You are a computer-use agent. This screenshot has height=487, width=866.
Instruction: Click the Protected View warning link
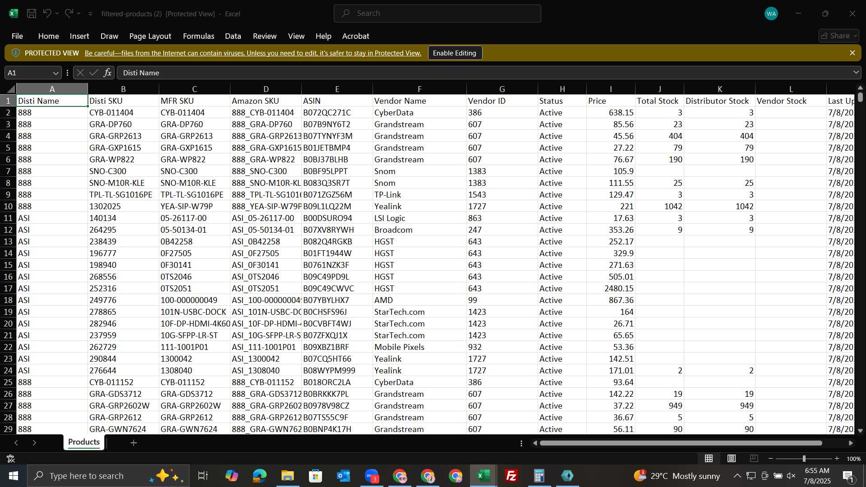click(253, 53)
